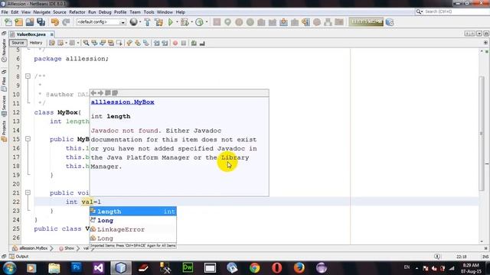The image size is (490, 275).
Task: Open the Output panel
Action: coord(18,257)
